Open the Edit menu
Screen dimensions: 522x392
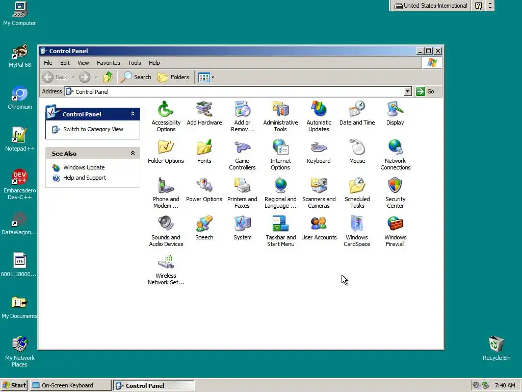tap(65, 63)
